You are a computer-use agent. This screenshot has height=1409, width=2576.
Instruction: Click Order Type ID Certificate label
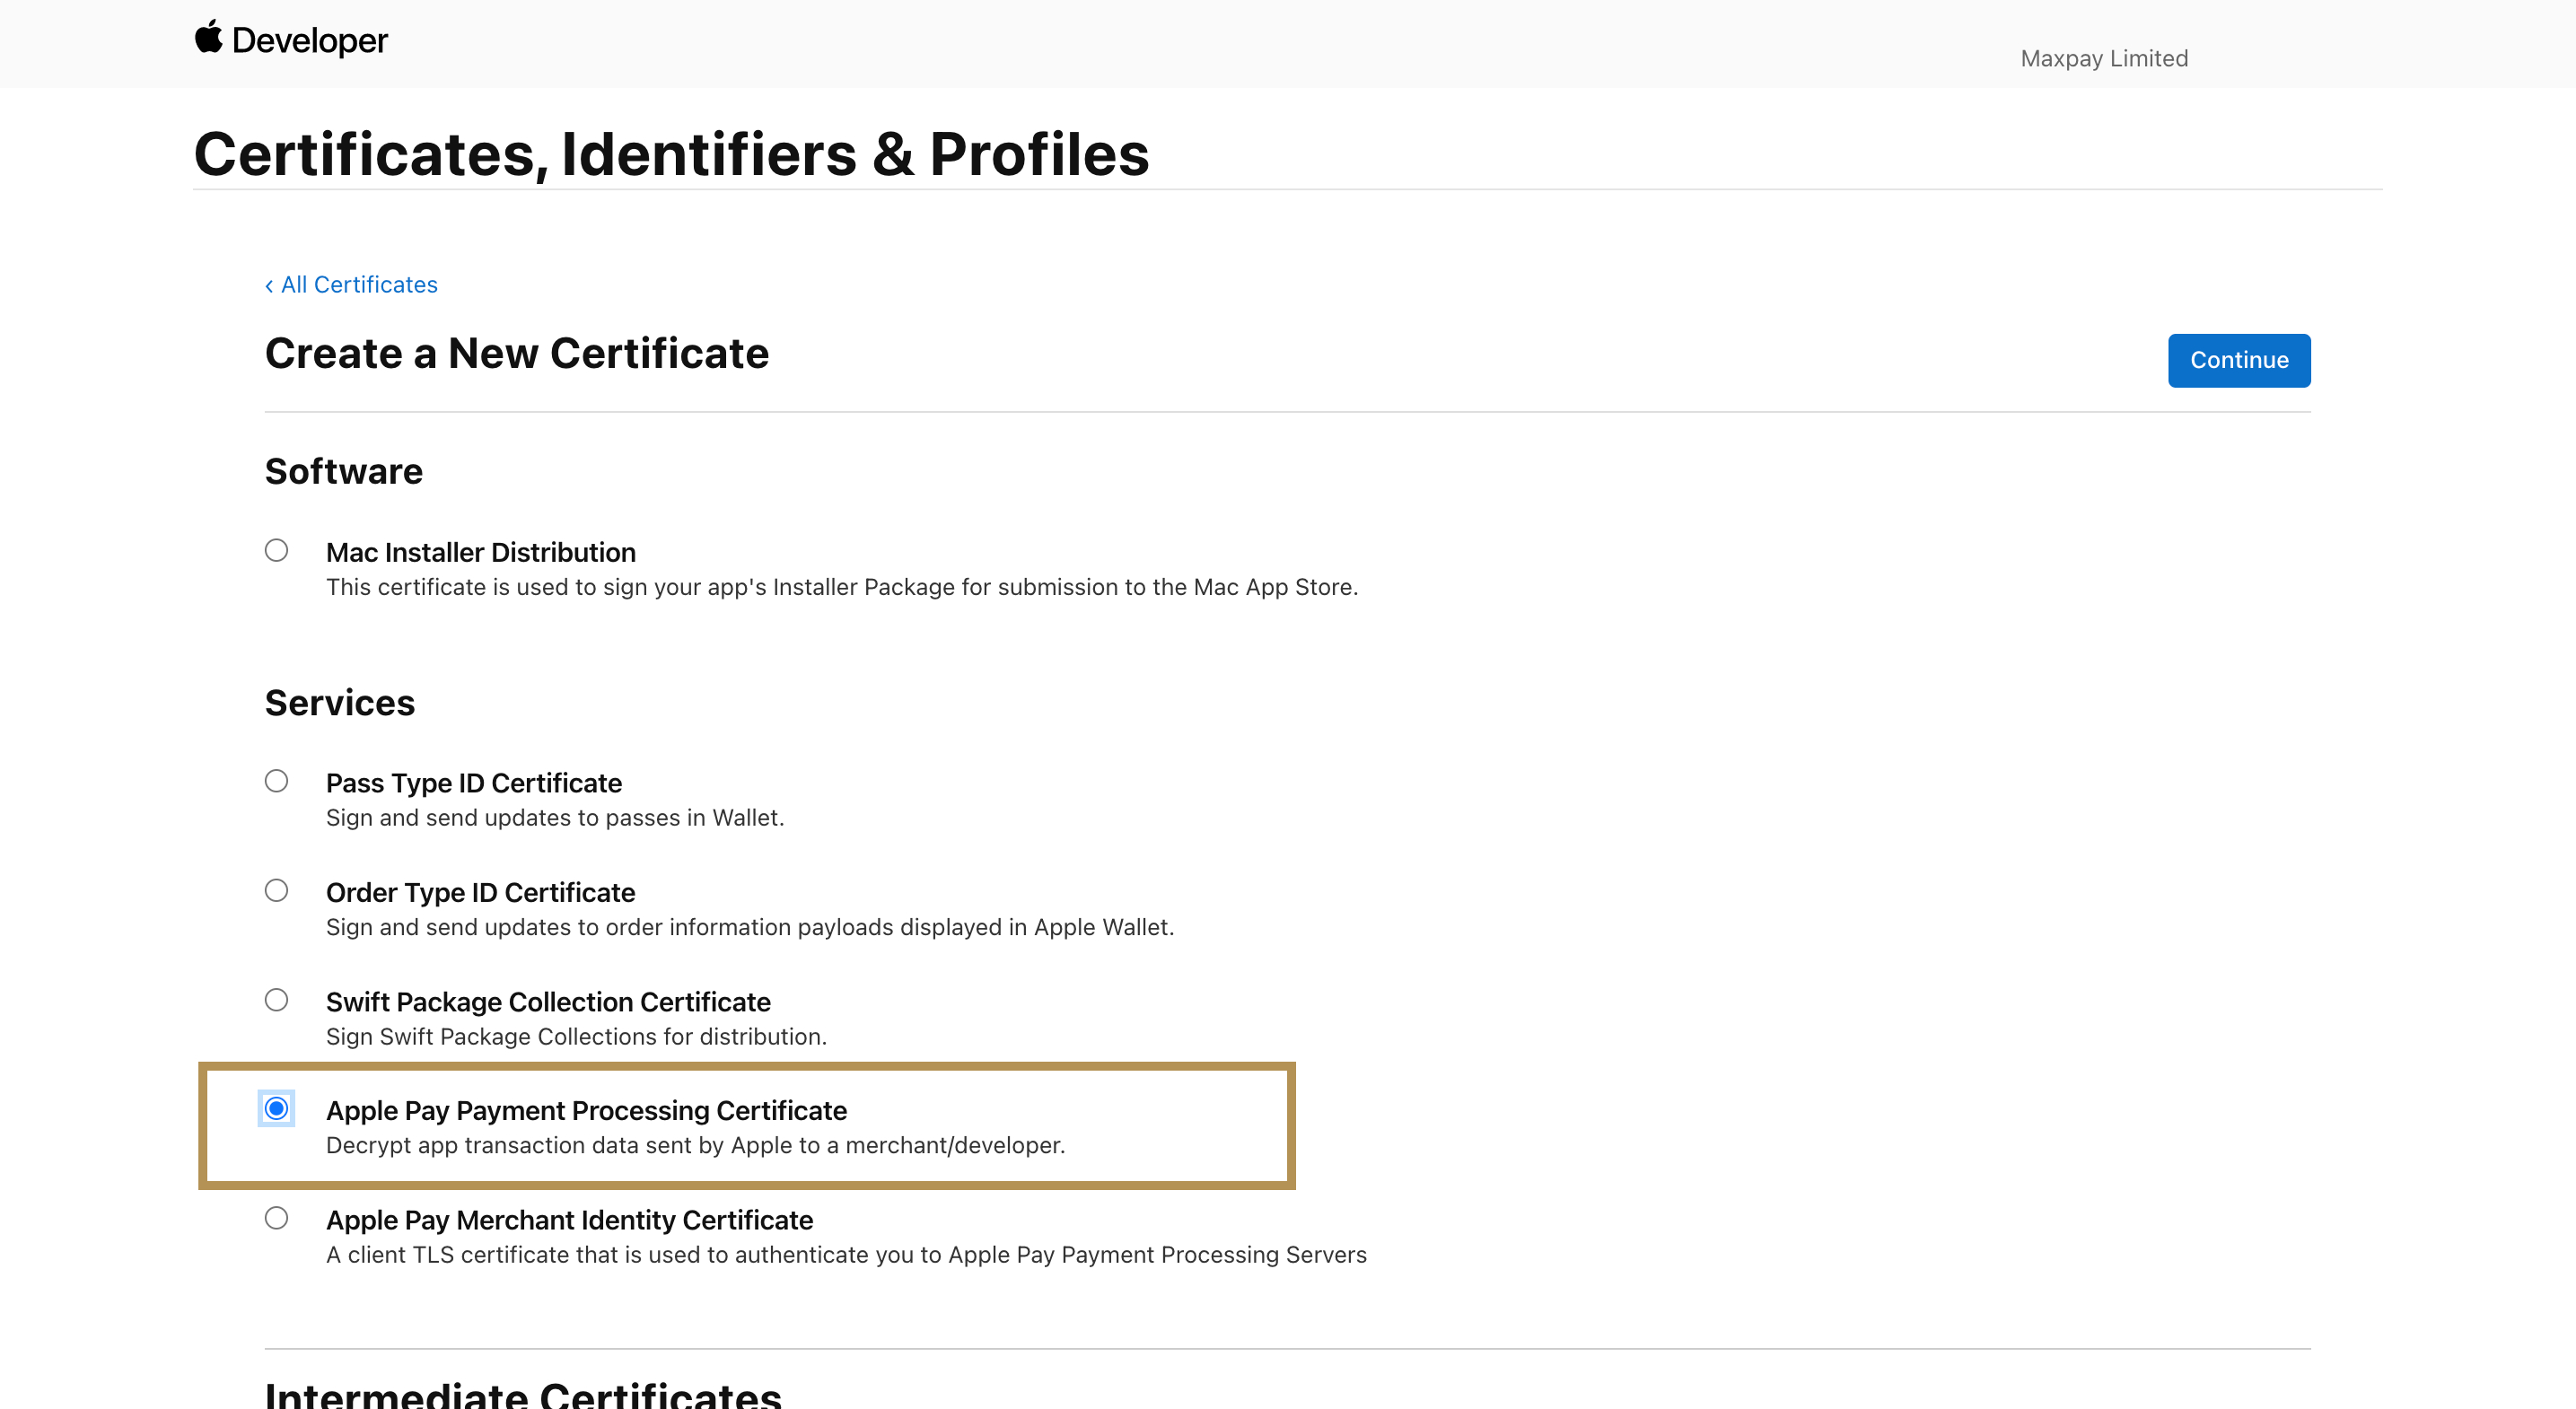480,892
